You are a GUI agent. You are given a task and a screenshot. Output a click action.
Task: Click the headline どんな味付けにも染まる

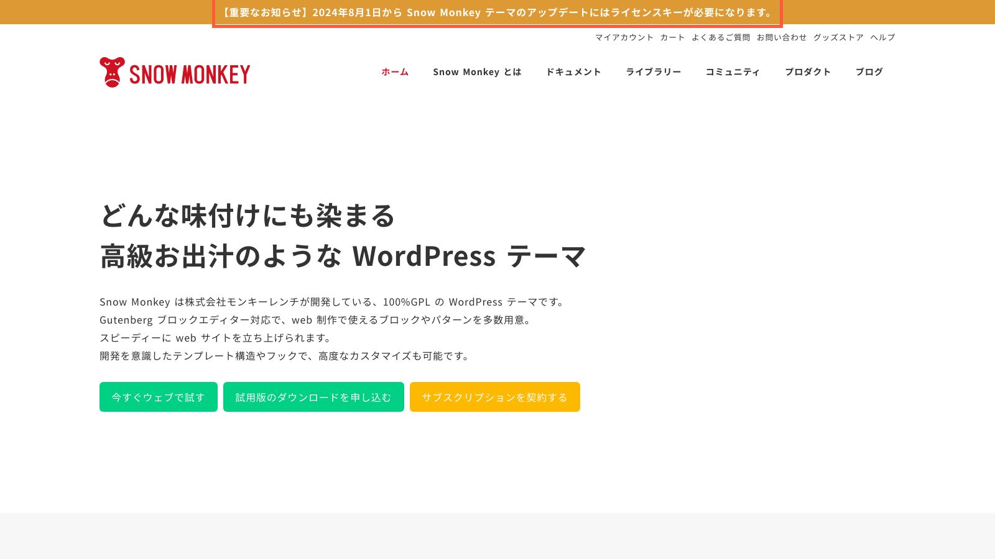pyautogui.click(x=248, y=216)
